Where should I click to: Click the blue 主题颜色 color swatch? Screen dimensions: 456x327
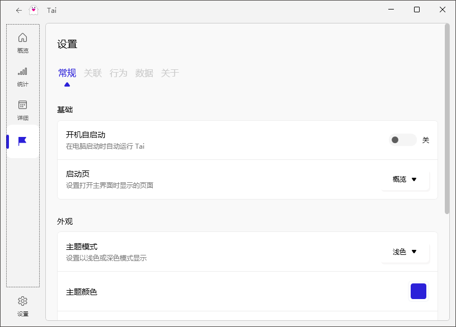[x=418, y=291]
